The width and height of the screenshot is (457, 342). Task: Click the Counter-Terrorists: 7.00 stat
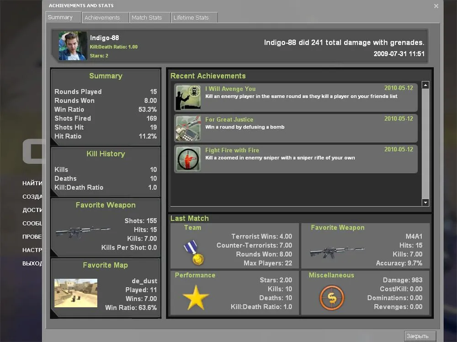pyautogui.click(x=254, y=245)
